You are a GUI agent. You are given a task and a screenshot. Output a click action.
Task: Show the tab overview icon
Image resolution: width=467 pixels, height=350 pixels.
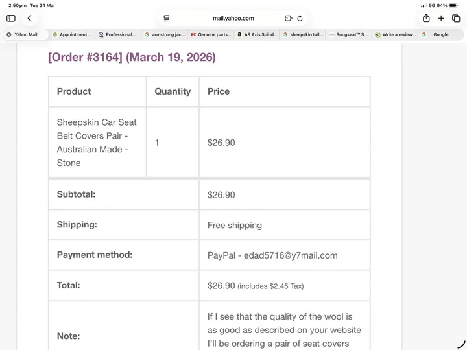coord(456,18)
